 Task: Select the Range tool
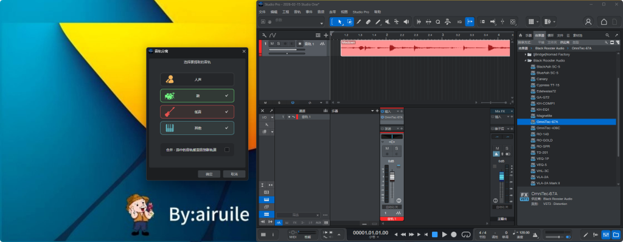coord(350,22)
